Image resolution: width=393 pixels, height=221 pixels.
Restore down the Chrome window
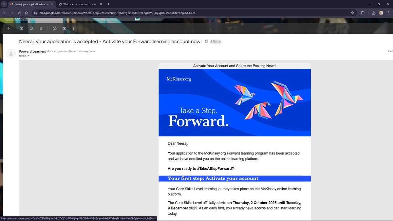point(379,4)
